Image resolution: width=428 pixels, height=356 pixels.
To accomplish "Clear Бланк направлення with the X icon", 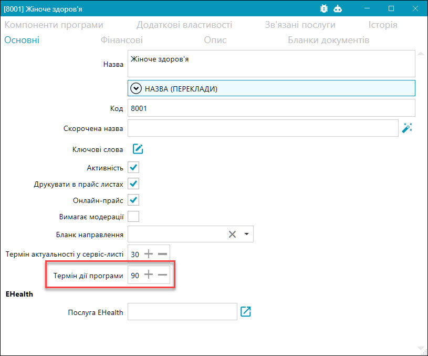I will [232, 235].
